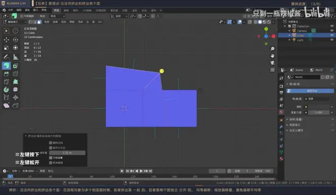Click the offset value field 1.31 m
The width and height of the screenshot is (336, 195).
coord(67,153)
